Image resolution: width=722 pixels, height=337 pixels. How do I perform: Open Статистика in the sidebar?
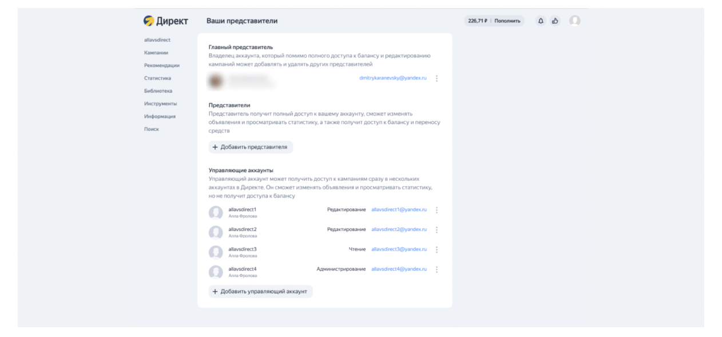tap(157, 78)
